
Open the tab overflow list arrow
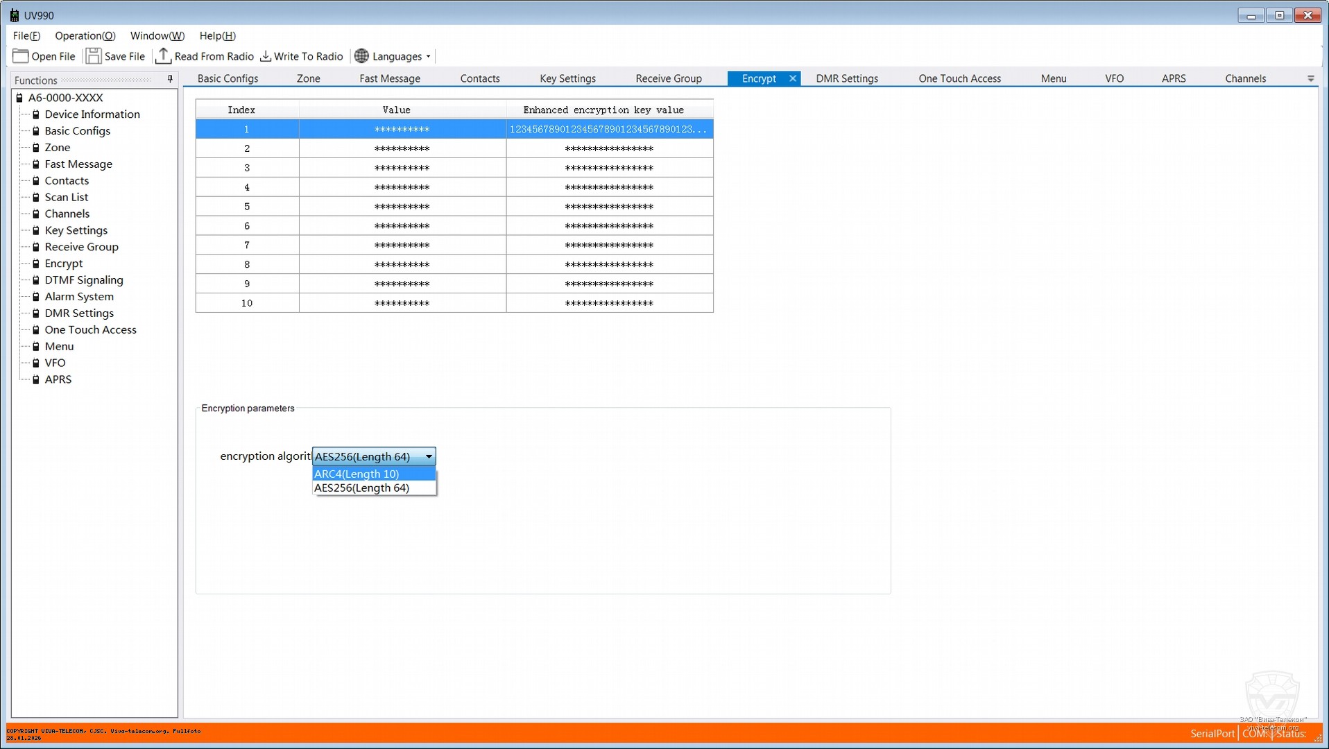pos(1310,79)
